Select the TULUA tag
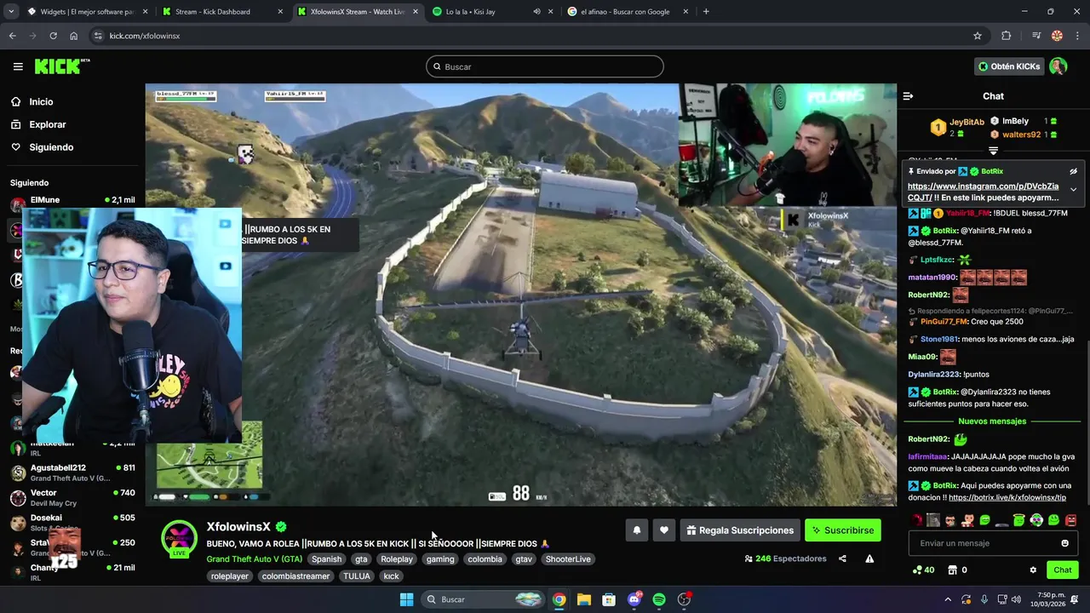The width and height of the screenshot is (1090, 613). pyautogui.click(x=357, y=576)
